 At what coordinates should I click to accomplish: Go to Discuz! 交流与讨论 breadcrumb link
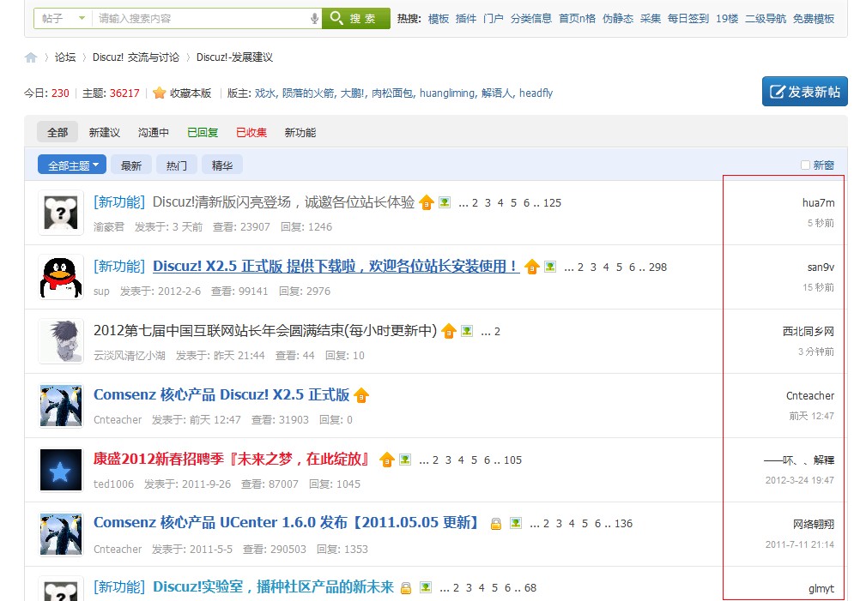click(x=136, y=57)
